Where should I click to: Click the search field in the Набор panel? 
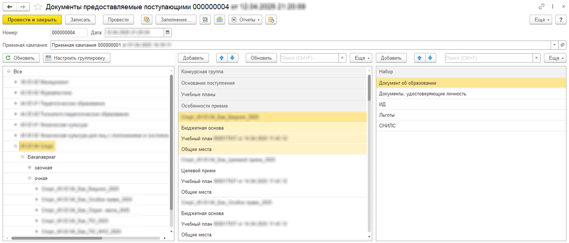coord(488,58)
